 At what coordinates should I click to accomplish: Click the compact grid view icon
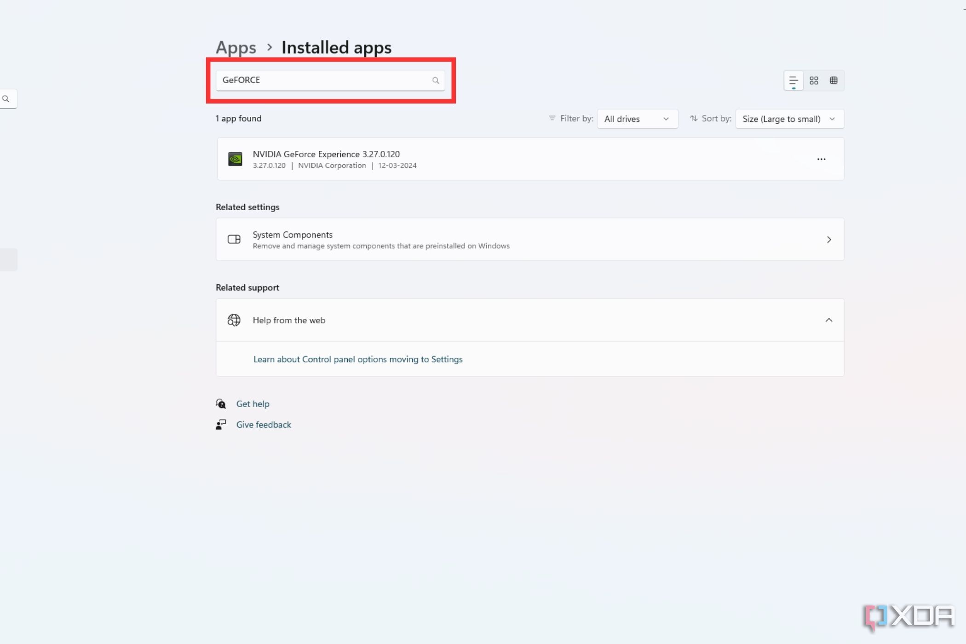coord(834,80)
